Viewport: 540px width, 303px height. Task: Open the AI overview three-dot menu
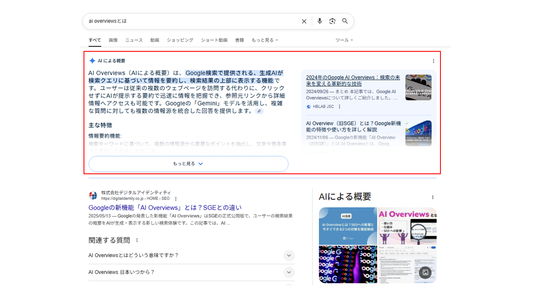[433, 61]
